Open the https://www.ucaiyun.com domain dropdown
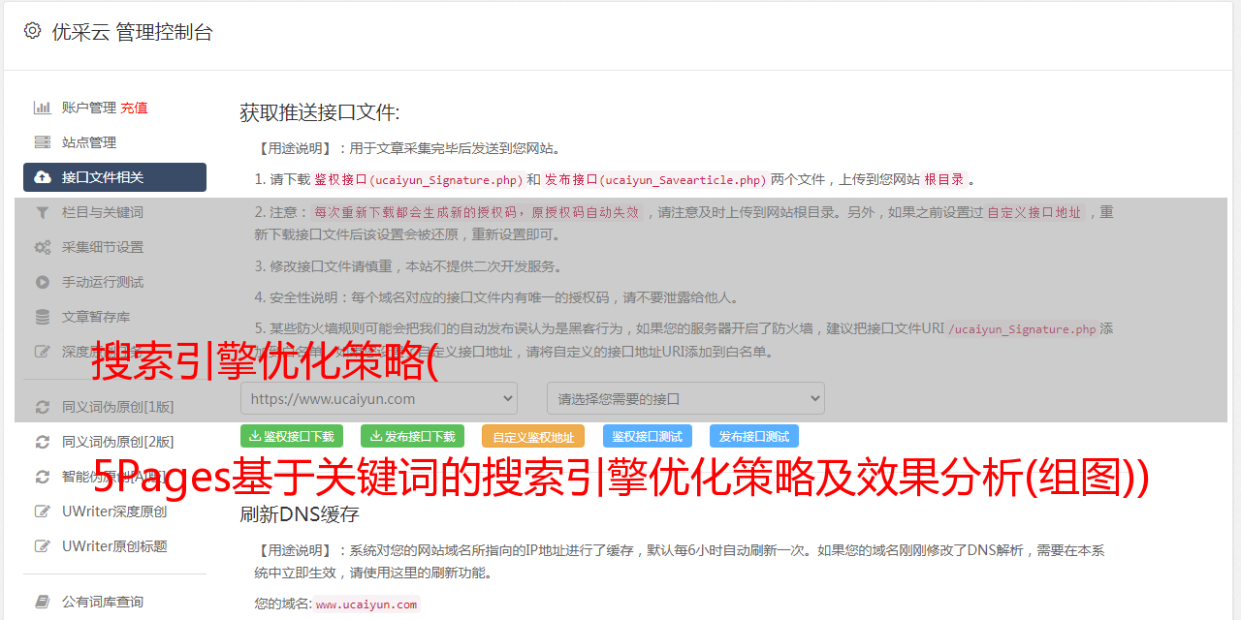1241x620 pixels. 379,398
